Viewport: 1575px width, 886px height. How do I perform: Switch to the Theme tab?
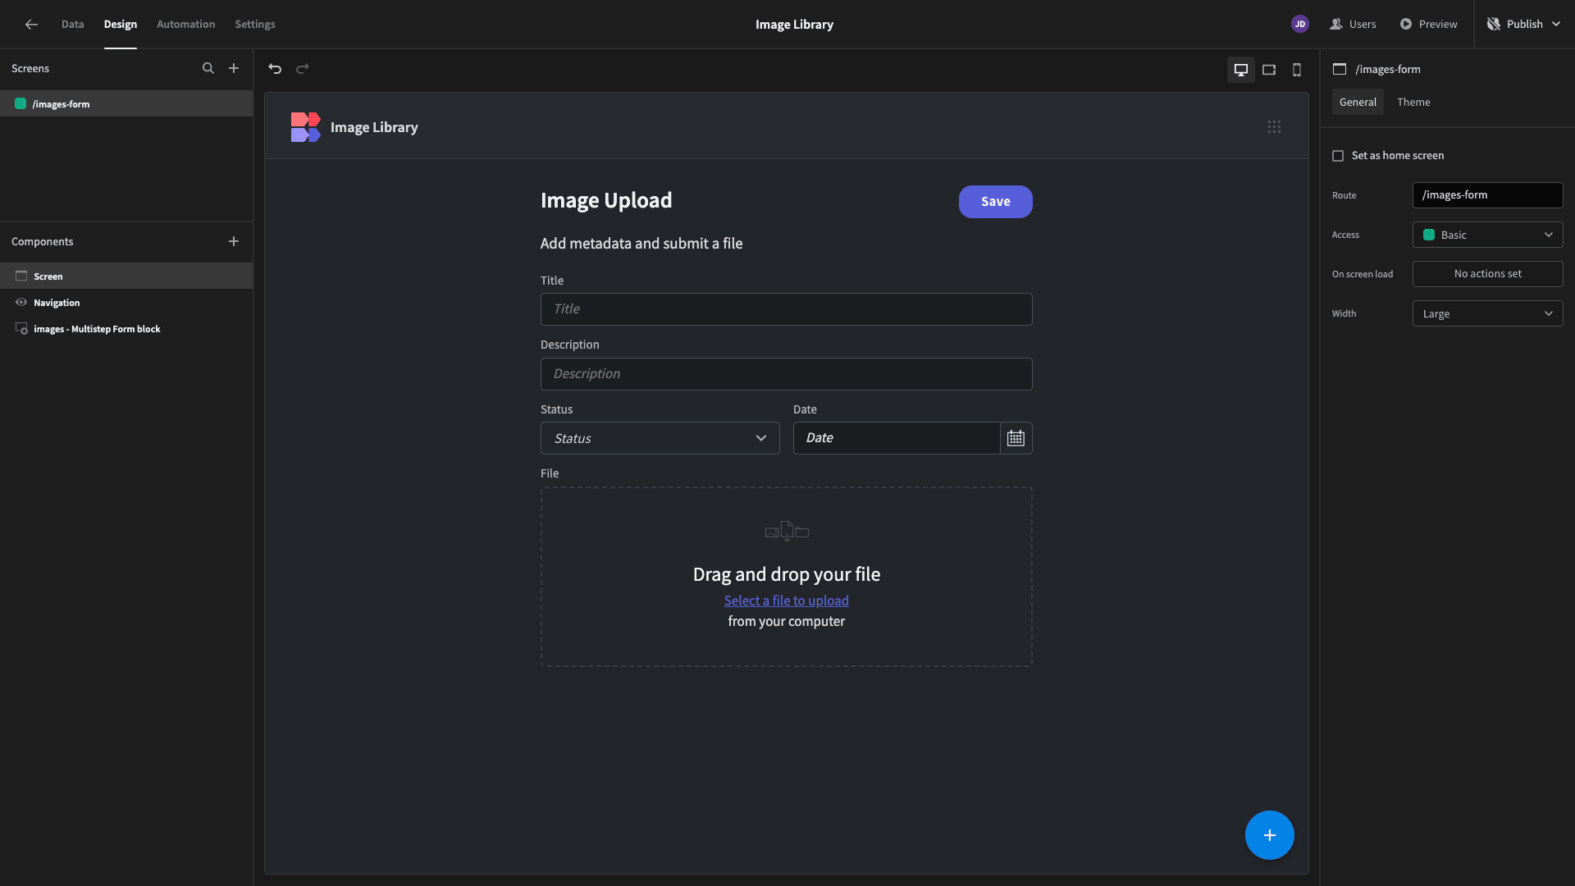pyautogui.click(x=1413, y=103)
